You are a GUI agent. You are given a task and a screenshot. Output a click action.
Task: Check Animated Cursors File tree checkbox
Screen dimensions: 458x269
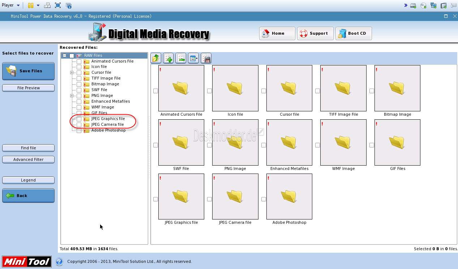tap(79, 61)
